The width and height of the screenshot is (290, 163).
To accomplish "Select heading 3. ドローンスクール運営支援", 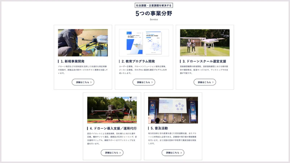I will click(204, 61).
